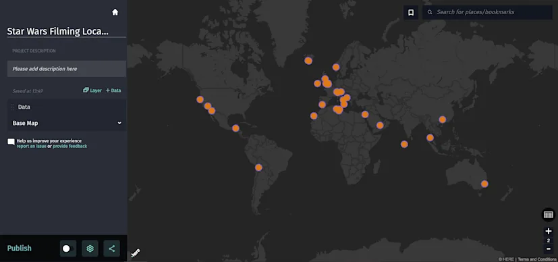Expand the Base Map chevron

[119, 123]
